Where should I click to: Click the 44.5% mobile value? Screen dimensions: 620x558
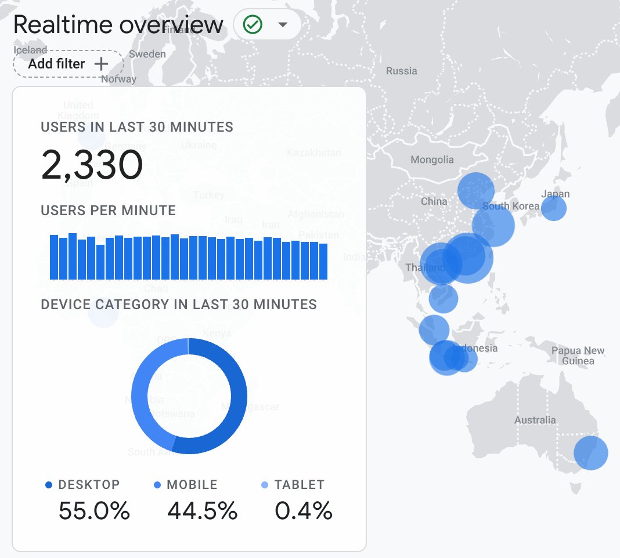(203, 510)
